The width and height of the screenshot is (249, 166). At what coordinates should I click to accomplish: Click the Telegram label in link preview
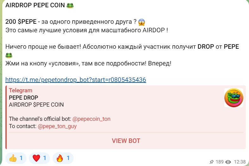[21, 90]
